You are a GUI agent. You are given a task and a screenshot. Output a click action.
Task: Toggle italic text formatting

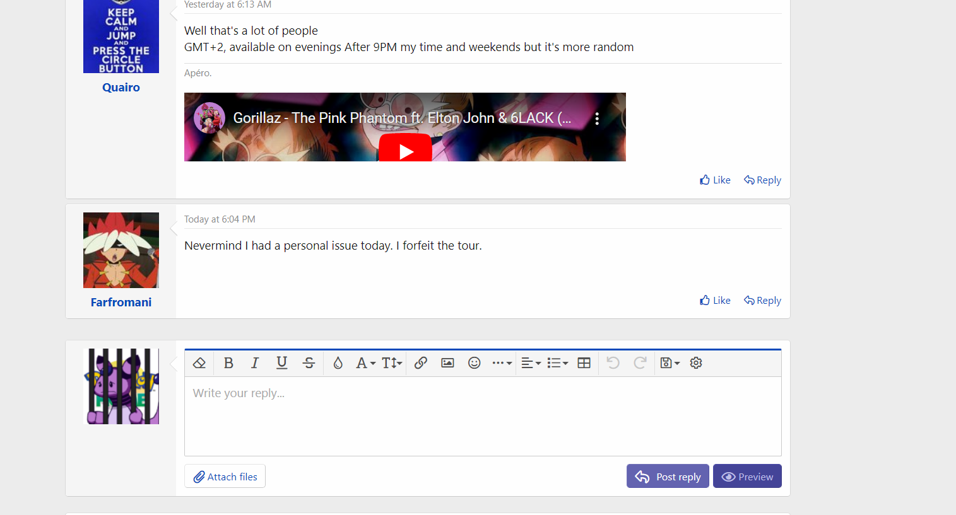(x=255, y=363)
